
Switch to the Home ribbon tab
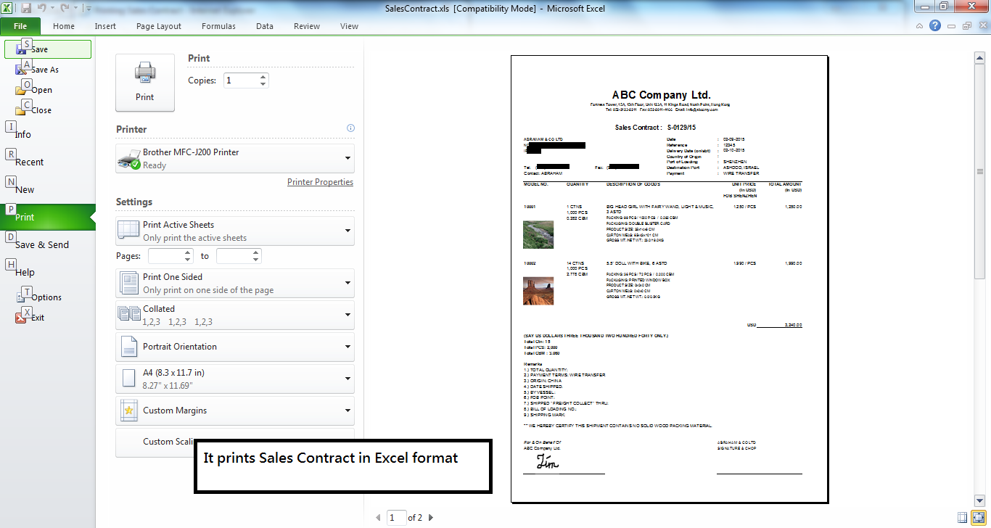point(64,26)
